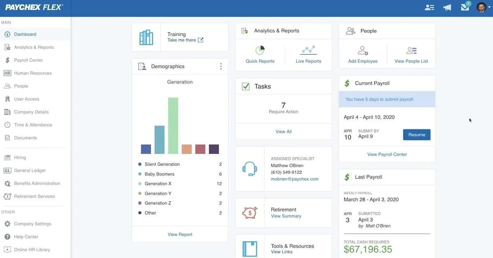Viewport: 493px width, 258px height.
Task: Click the megaphone announcements icon
Action: click(x=447, y=7)
